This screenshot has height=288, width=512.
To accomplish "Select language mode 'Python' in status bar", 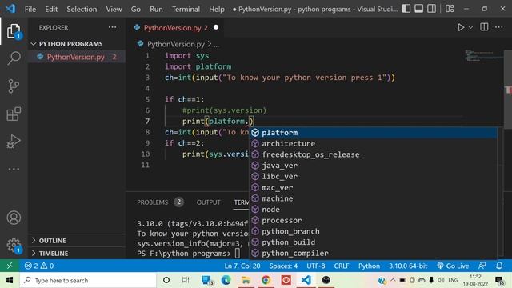I will pyautogui.click(x=369, y=266).
